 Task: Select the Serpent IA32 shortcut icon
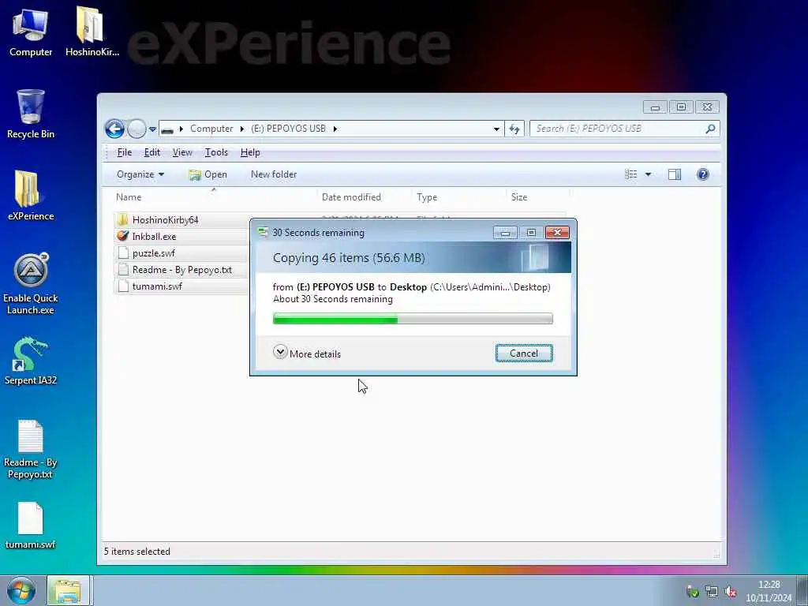[x=31, y=361]
